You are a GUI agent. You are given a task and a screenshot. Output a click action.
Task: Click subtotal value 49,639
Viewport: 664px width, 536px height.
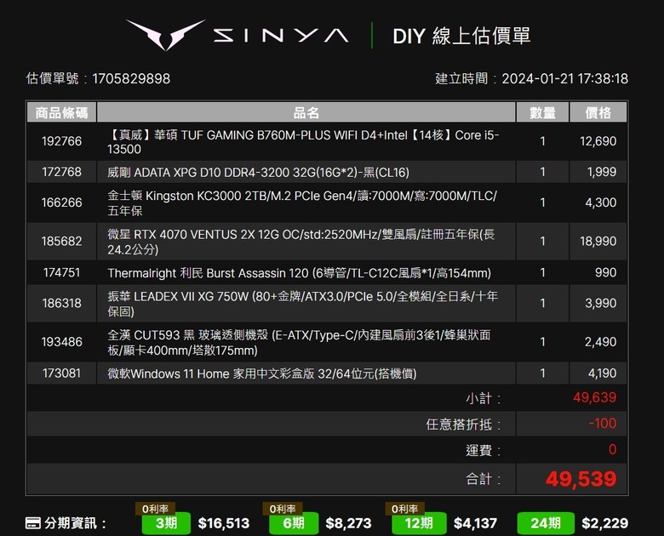(x=594, y=397)
